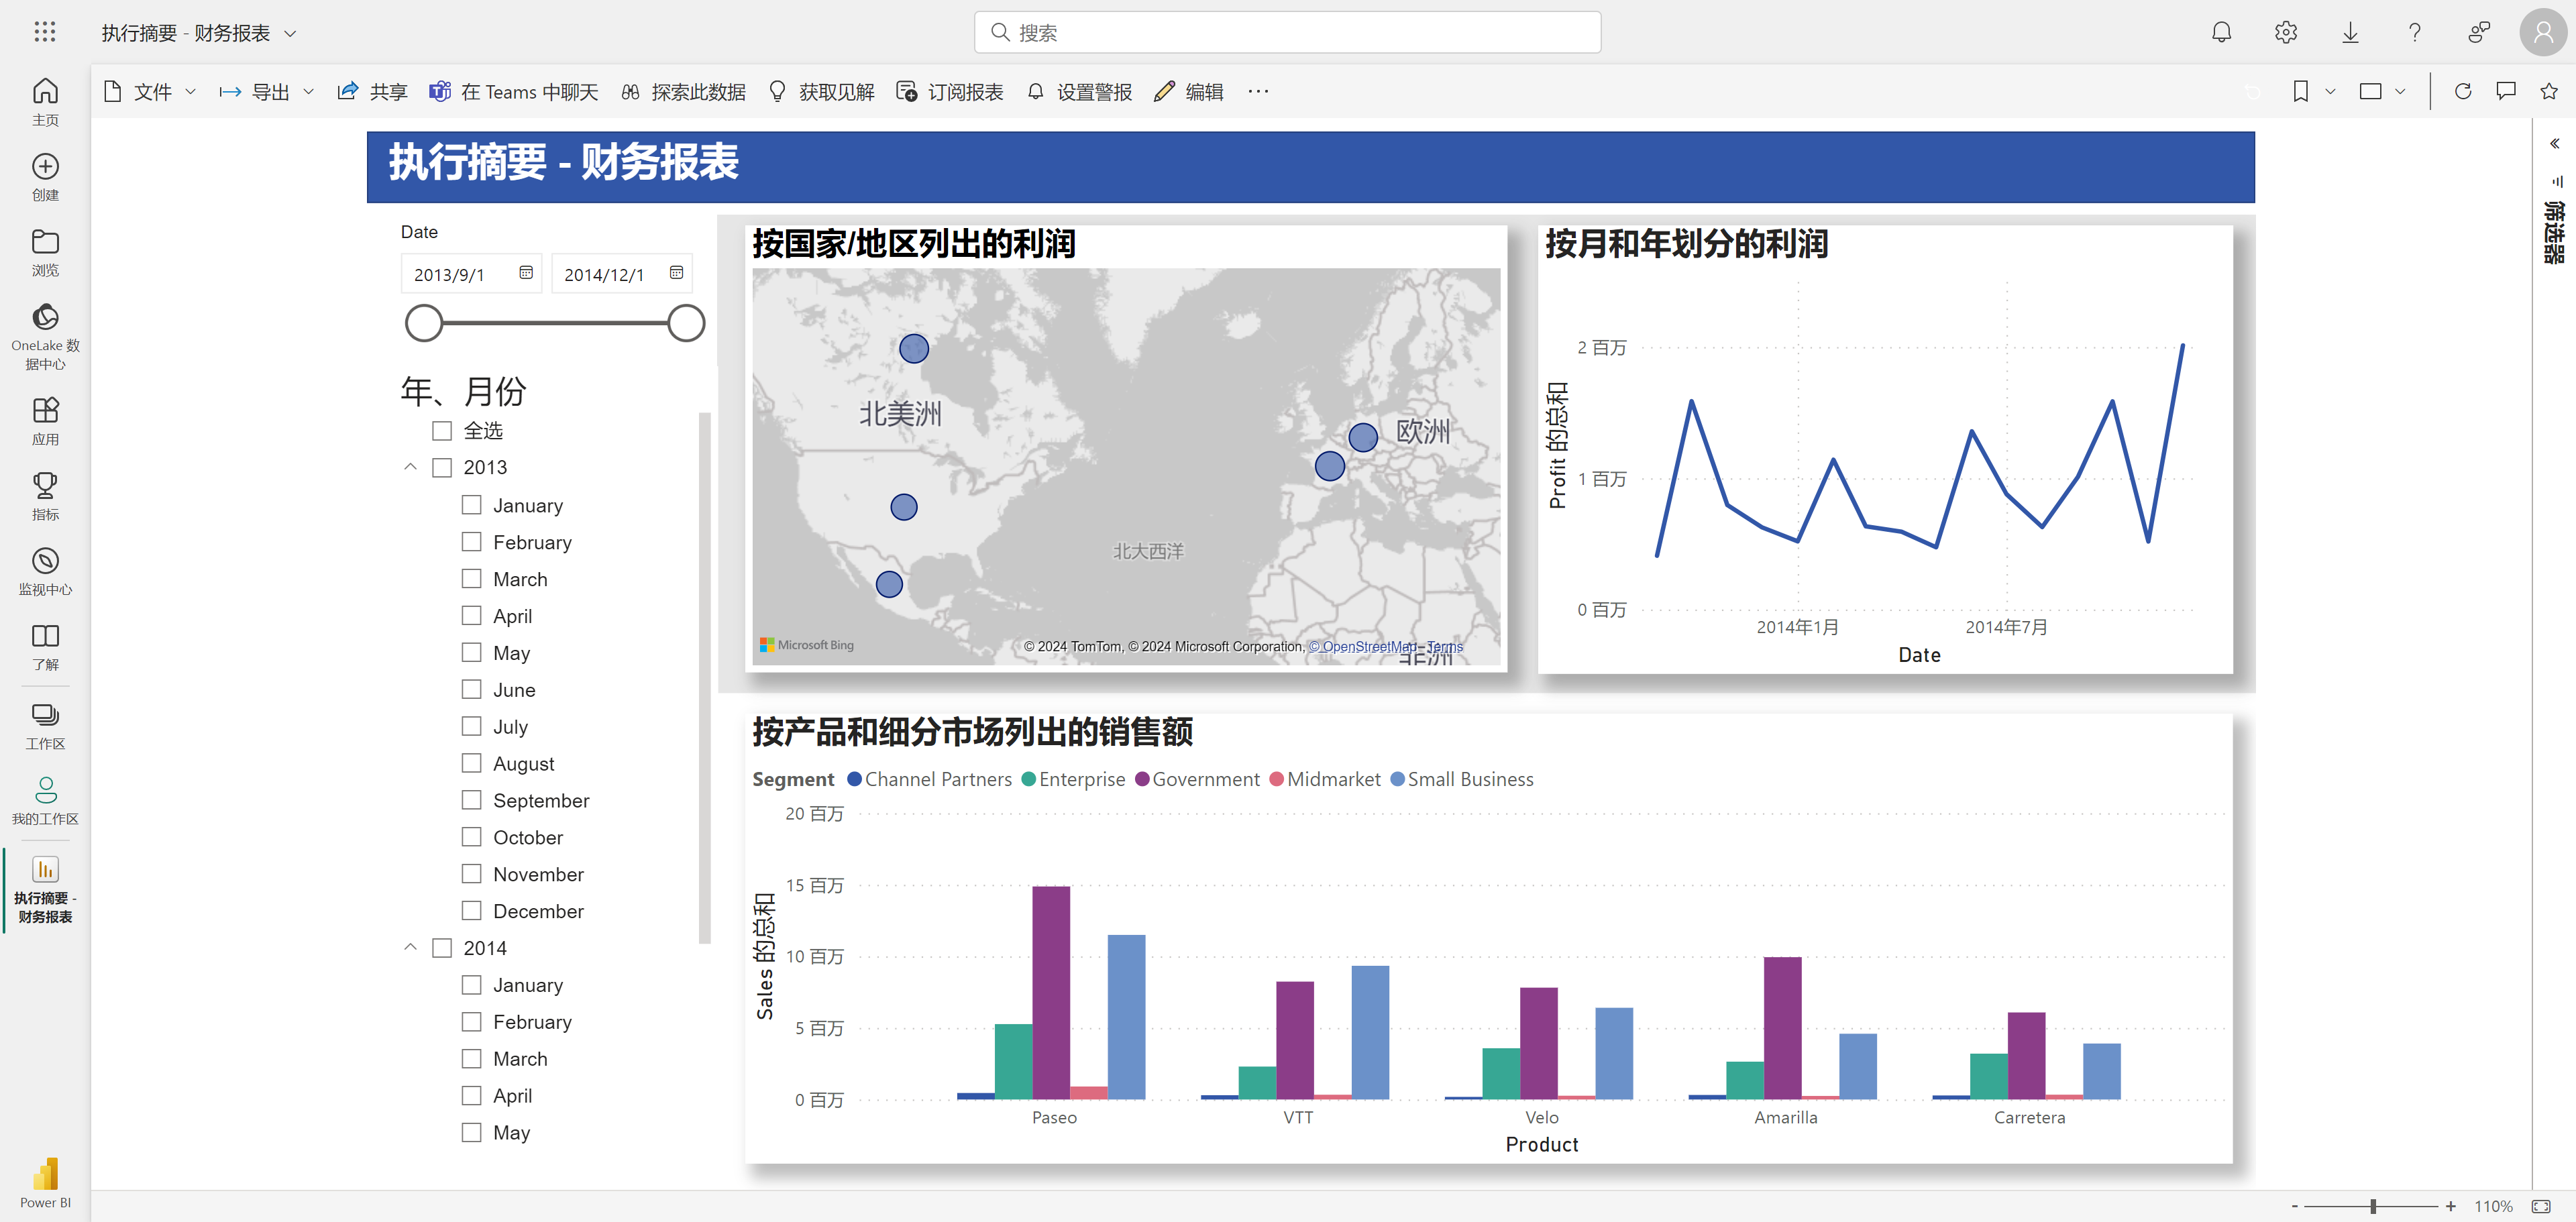Click the refresh visuals icon
Viewport: 2576px width, 1222px height.
2462,92
